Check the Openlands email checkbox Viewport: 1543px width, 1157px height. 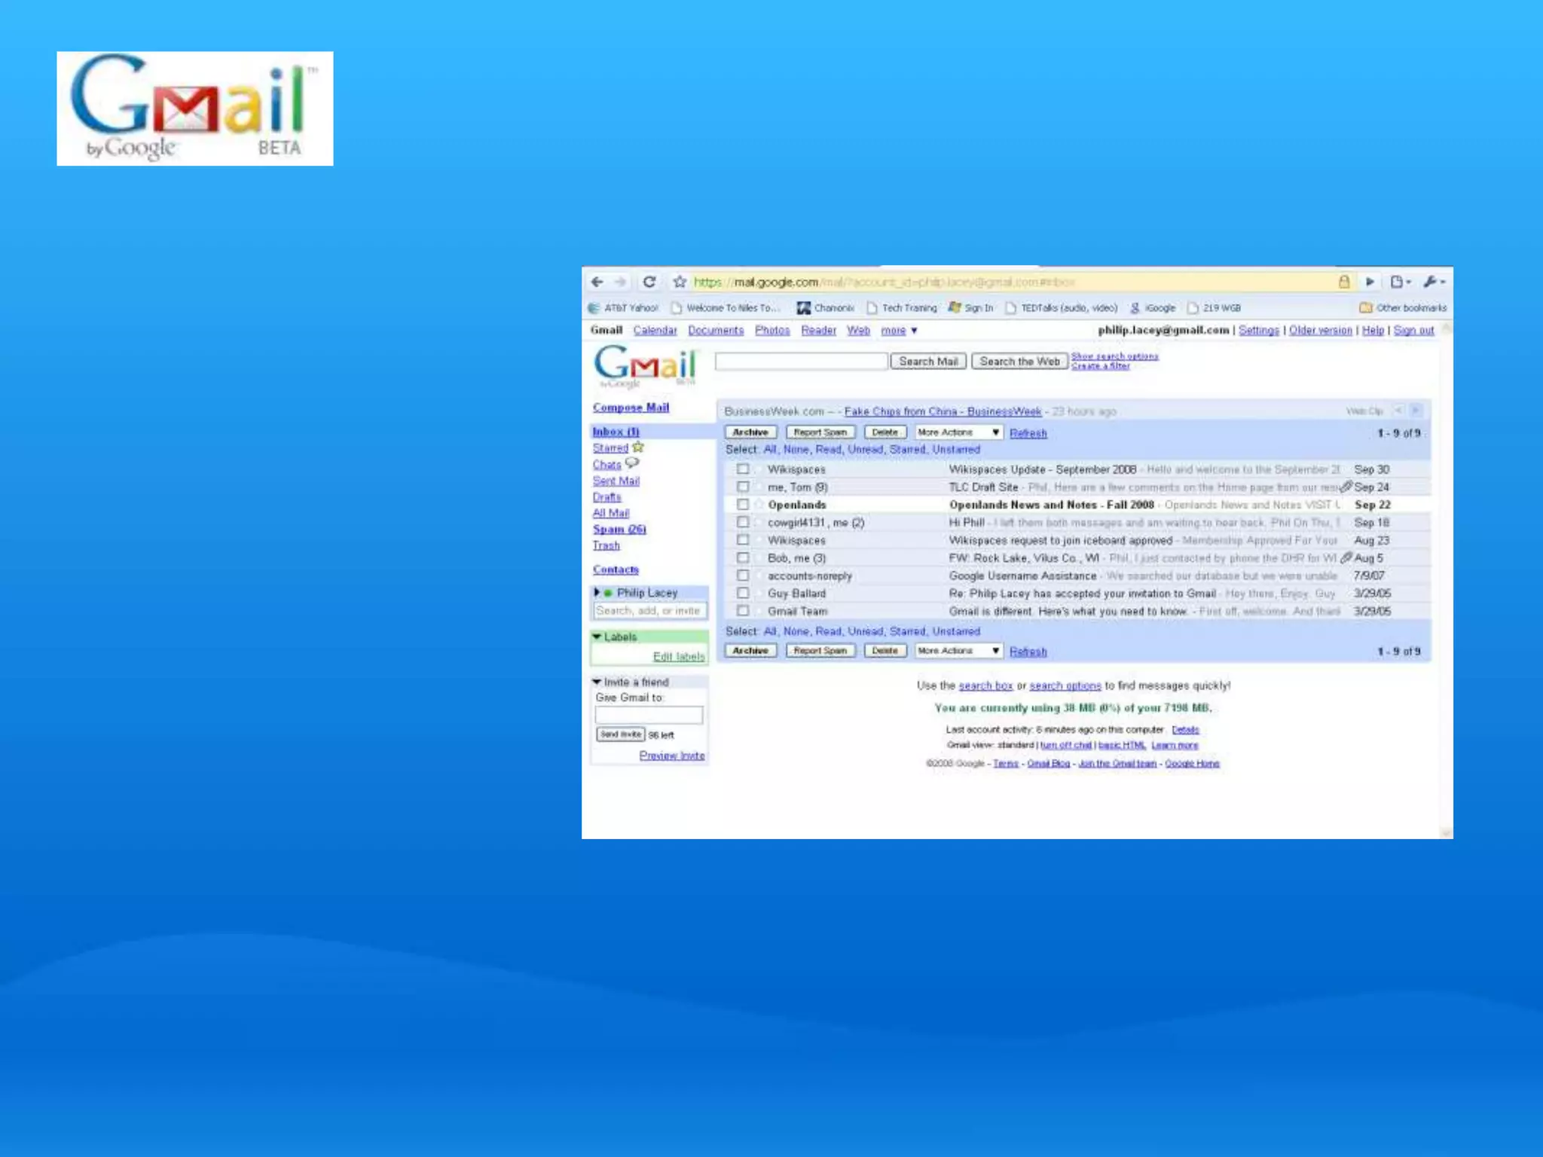pos(743,505)
